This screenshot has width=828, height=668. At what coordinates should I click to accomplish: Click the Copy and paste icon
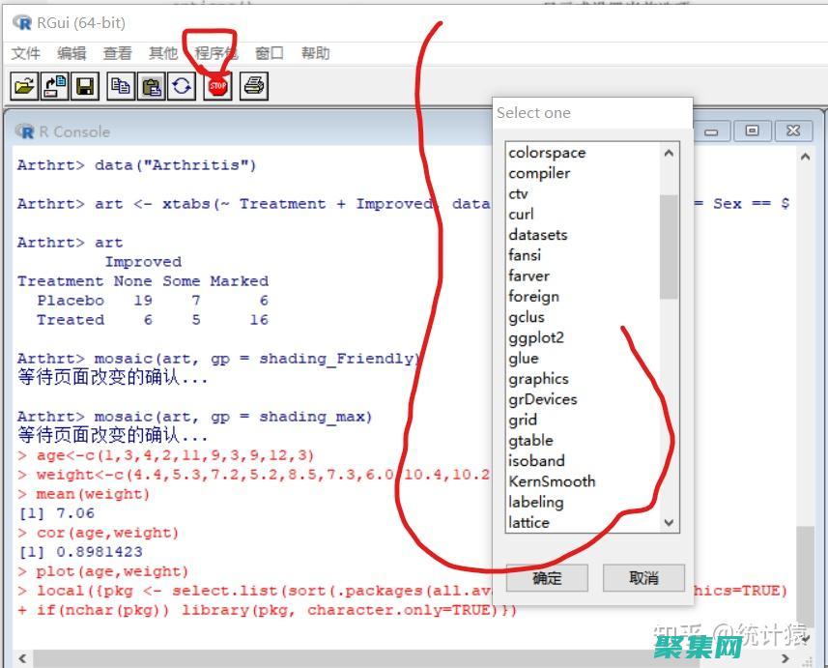(x=182, y=87)
